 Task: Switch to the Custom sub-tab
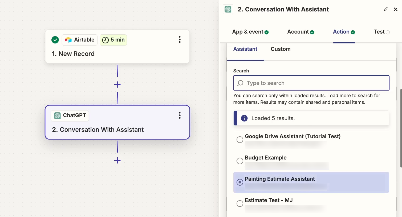(281, 49)
